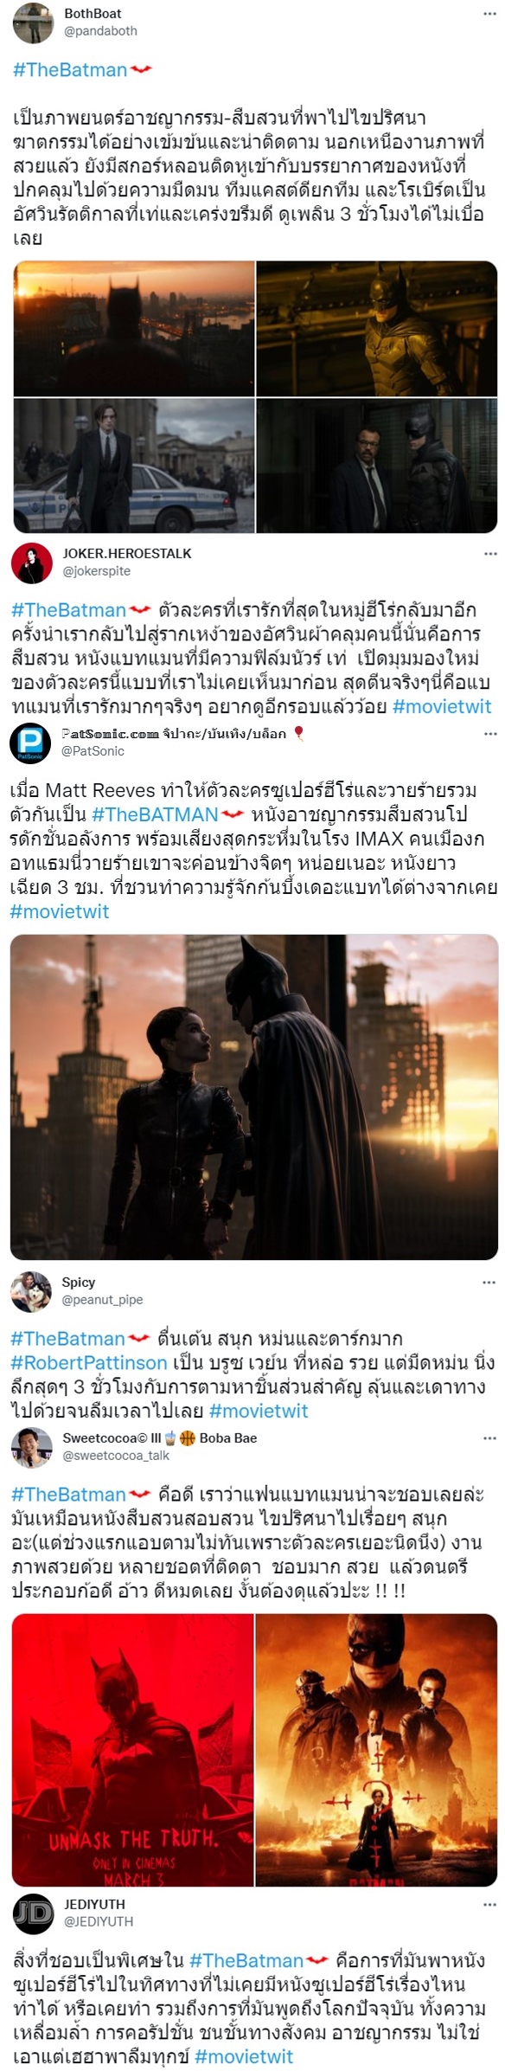Open Sweetcocoa's profile avatar
505x2071 pixels.
(x=31, y=1447)
